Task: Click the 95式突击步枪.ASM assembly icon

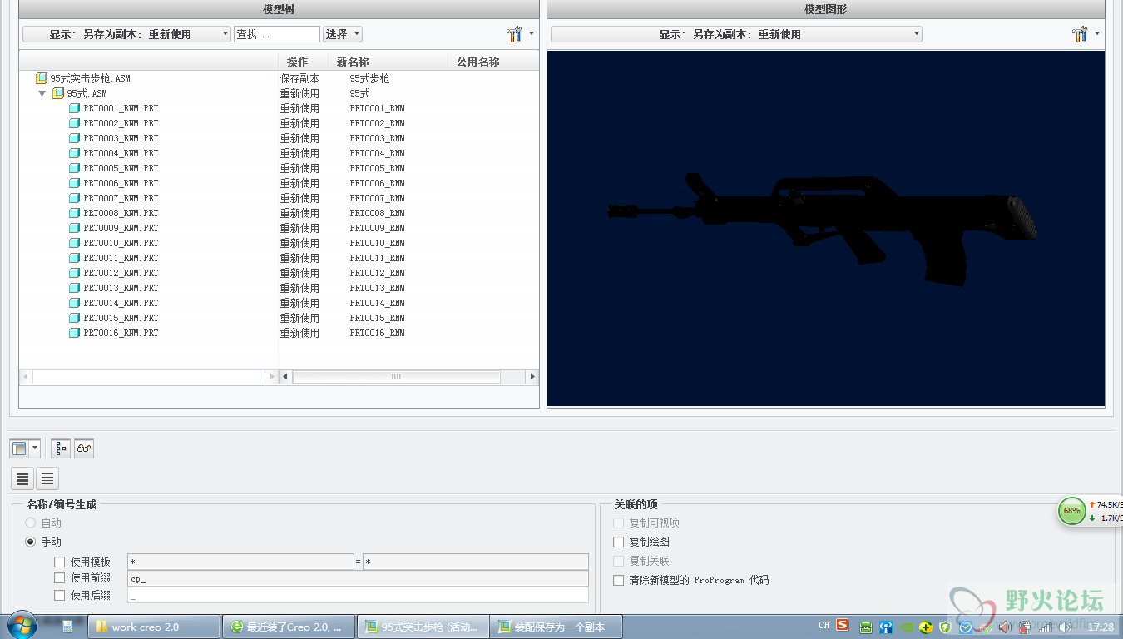Action: (x=42, y=78)
